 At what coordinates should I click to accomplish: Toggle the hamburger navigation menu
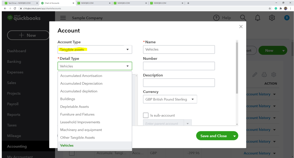tap(63, 18)
